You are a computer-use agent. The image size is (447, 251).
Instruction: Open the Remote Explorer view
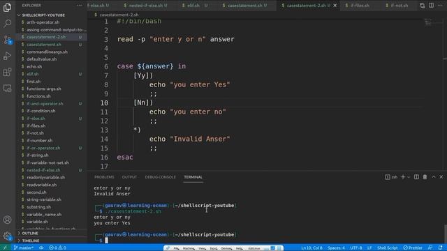pyautogui.click(x=8, y=89)
